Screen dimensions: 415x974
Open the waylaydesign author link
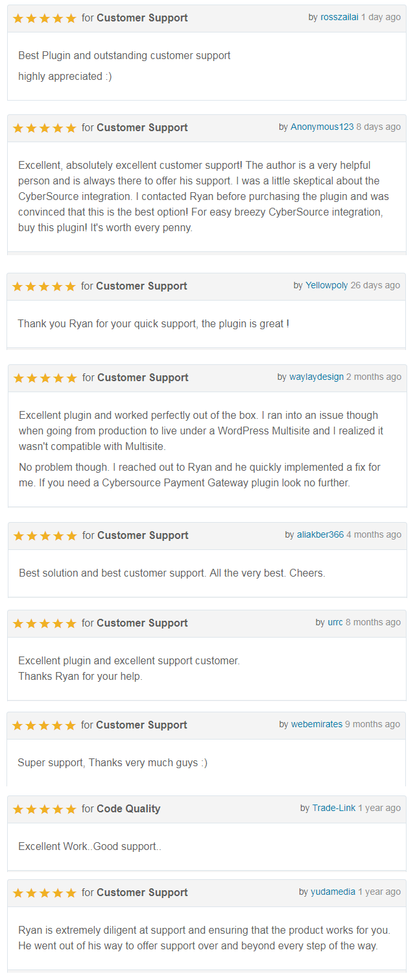coord(316,377)
